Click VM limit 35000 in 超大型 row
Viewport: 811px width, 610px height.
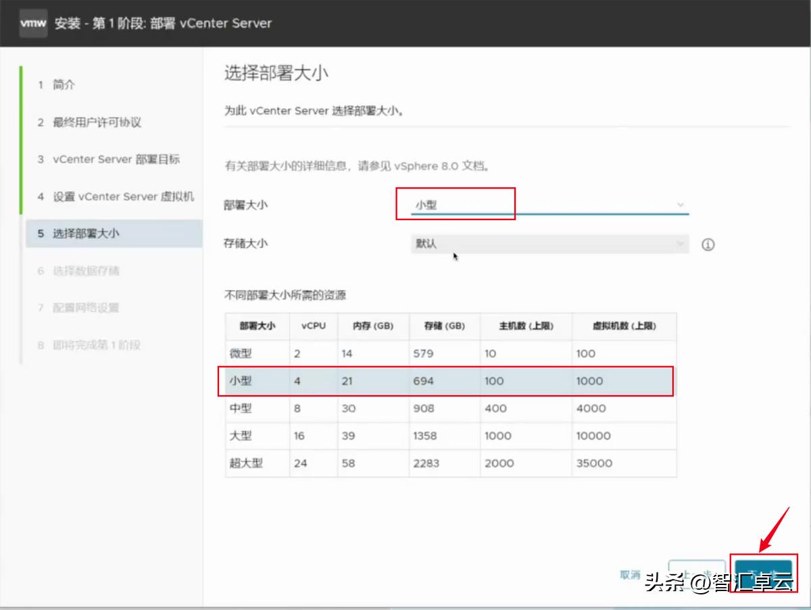(x=594, y=463)
